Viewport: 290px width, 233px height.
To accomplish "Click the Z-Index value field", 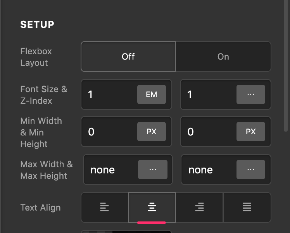I will (x=209, y=94).
